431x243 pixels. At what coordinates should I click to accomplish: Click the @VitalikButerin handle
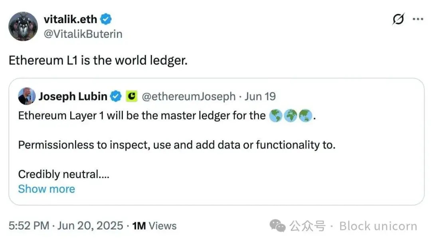(x=83, y=34)
